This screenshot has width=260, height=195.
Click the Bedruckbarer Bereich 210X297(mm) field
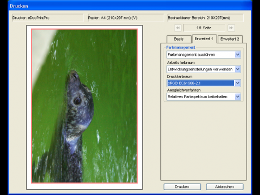(x=205, y=18)
